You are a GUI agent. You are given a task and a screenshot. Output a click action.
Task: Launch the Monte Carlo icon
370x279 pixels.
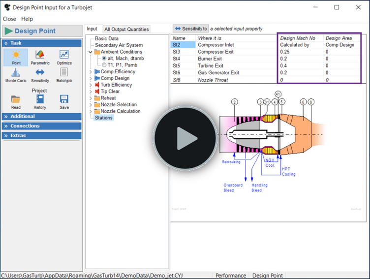16,72
